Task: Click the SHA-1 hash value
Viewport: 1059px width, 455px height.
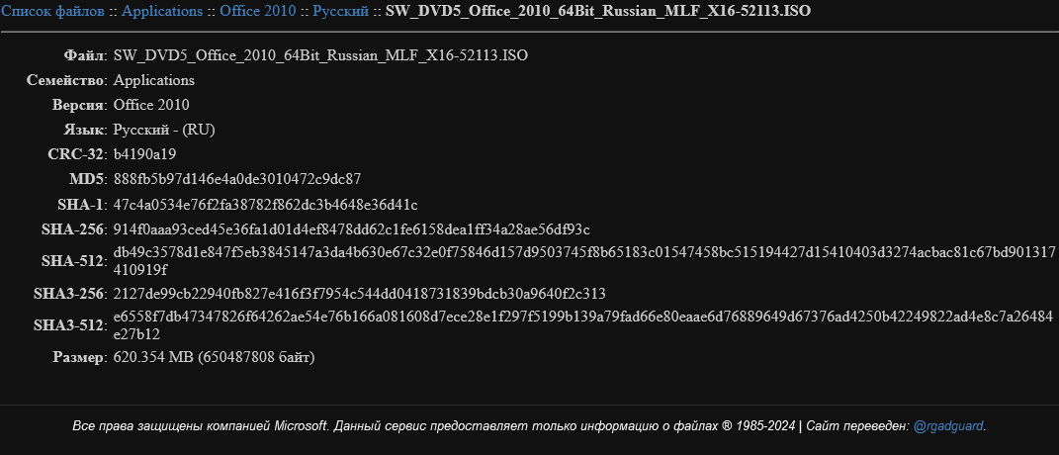Action: click(x=265, y=204)
